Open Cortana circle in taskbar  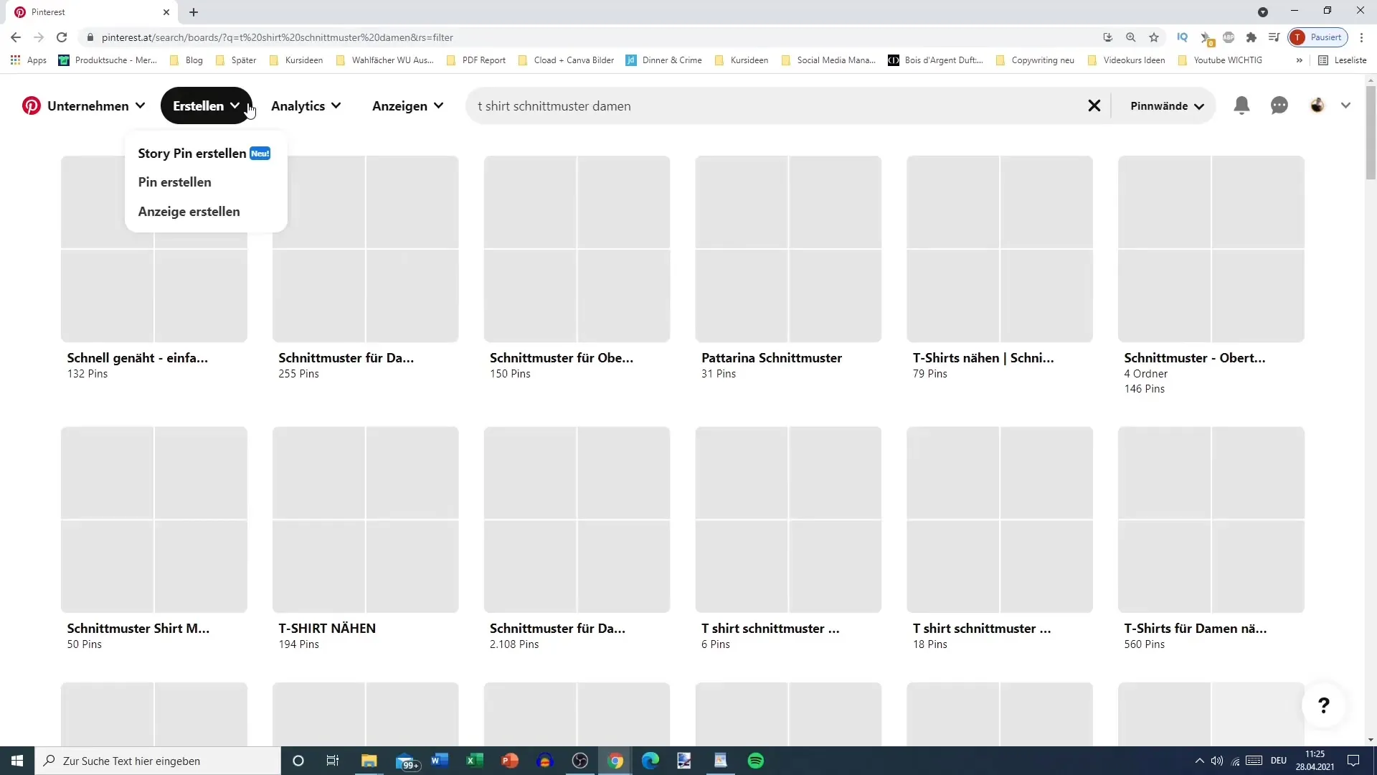coord(298,761)
